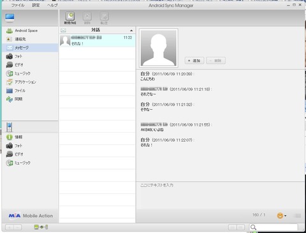Click the greyed forward message toolbar icon

click(x=104, y=18)
